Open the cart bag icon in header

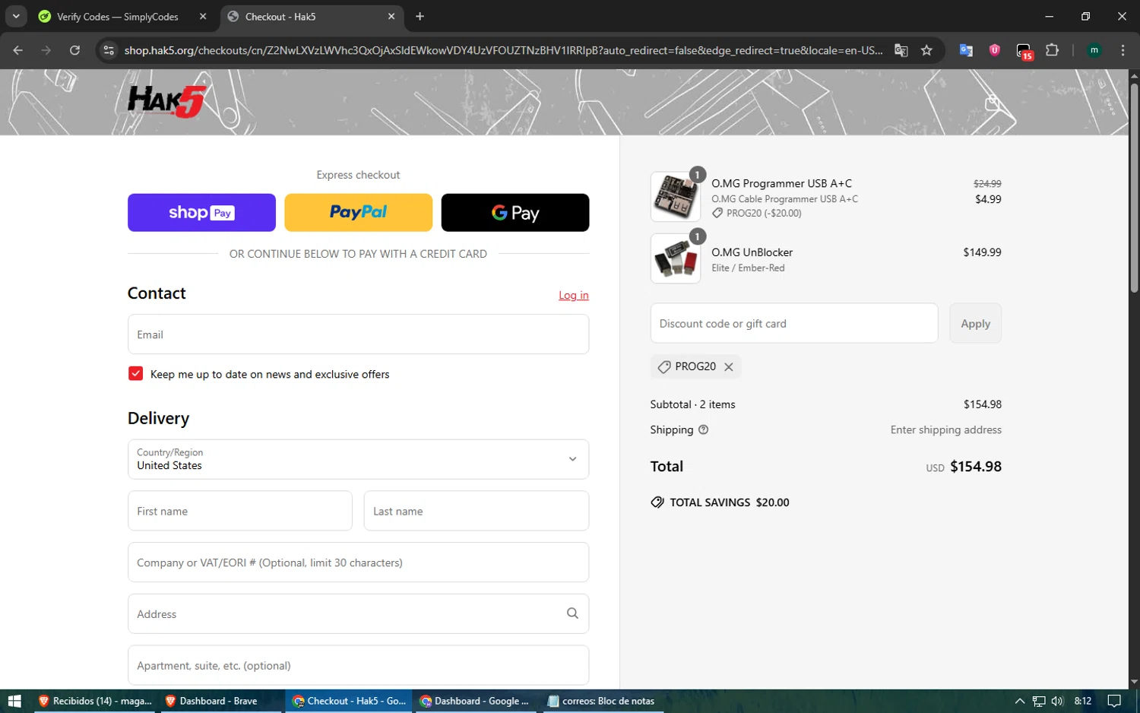click(x=992, y=103)
